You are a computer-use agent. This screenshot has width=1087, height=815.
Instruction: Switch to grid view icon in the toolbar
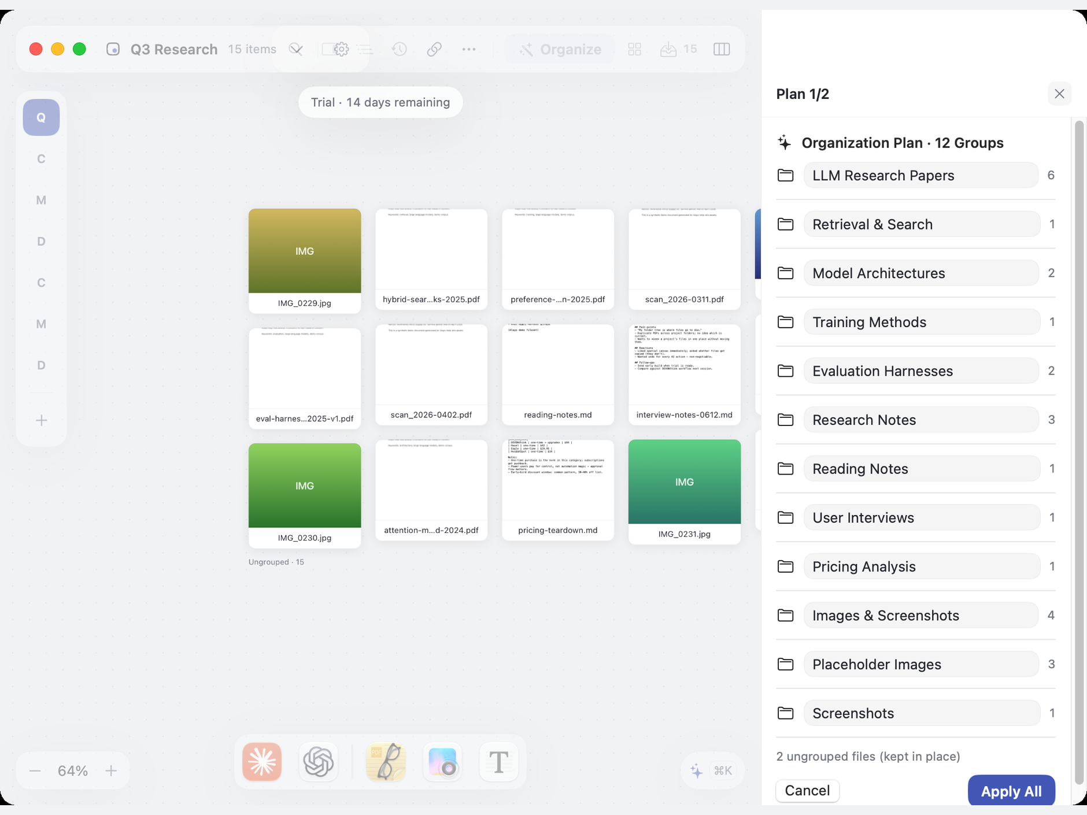634,49
